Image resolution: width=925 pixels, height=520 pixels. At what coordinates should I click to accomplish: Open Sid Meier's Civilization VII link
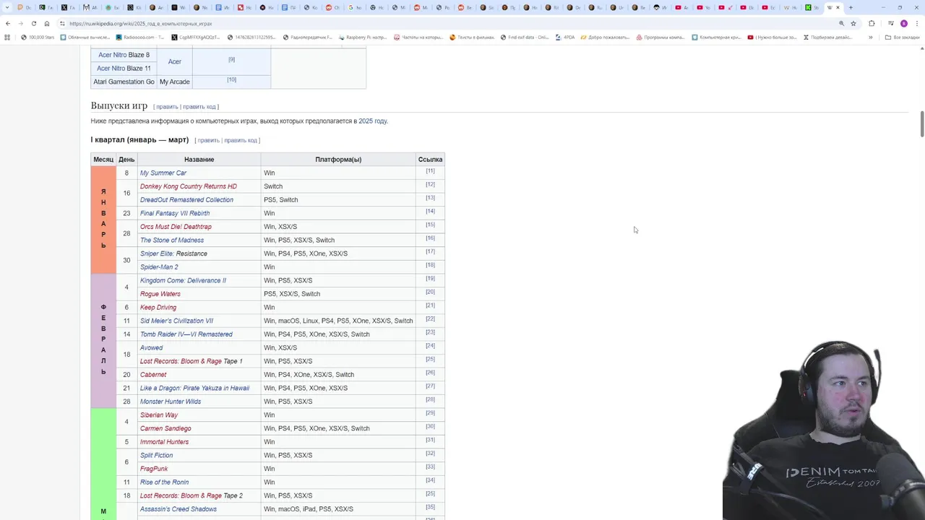pos(176,321)
